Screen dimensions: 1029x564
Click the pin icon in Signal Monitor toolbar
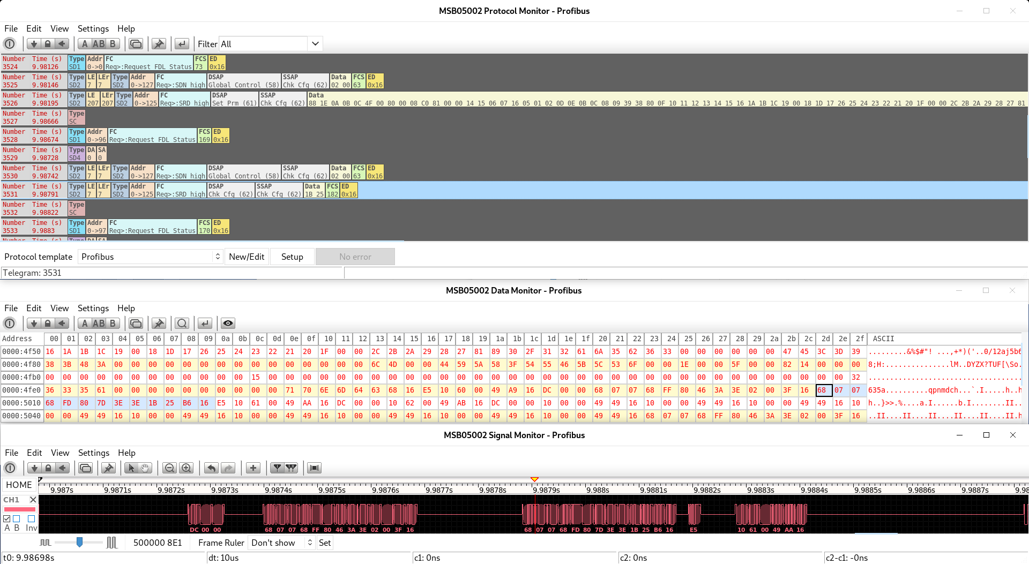109,468
